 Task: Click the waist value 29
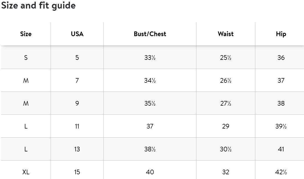(x=225, y=126)
